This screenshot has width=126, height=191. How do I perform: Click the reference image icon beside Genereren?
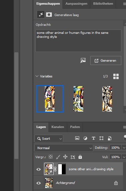pos(83,60)
